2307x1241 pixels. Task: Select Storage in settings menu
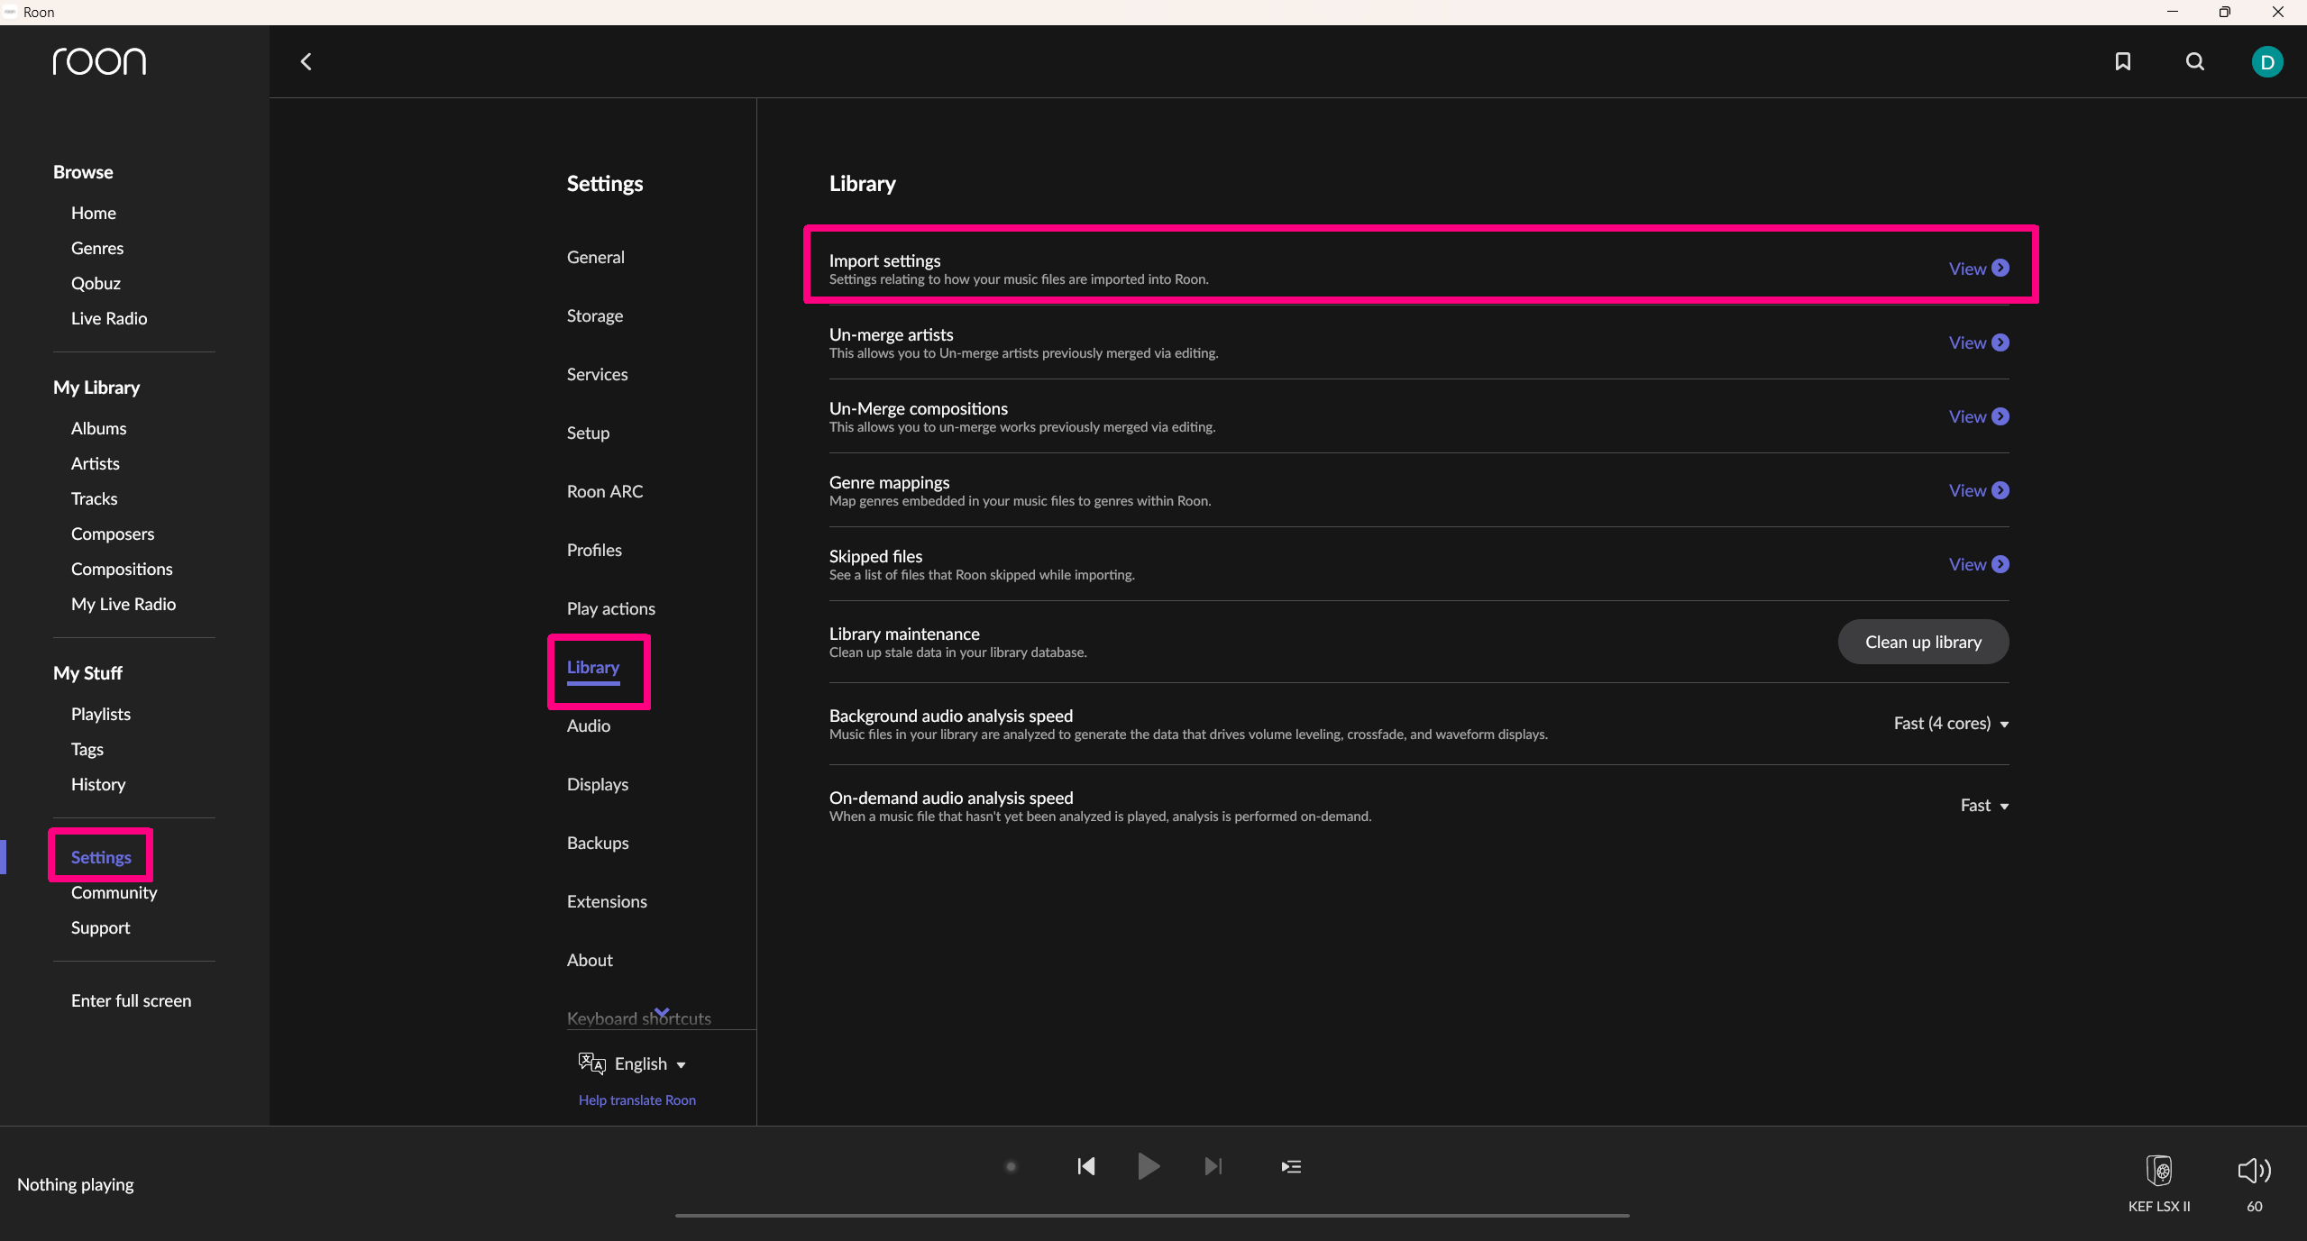coord(595,315)
